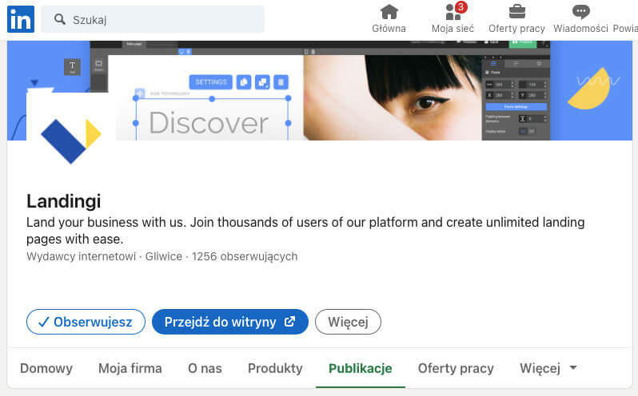Click the LinkedIn logo icon
The width and height of the screenshot is (638, 396).
click(20, 19)
